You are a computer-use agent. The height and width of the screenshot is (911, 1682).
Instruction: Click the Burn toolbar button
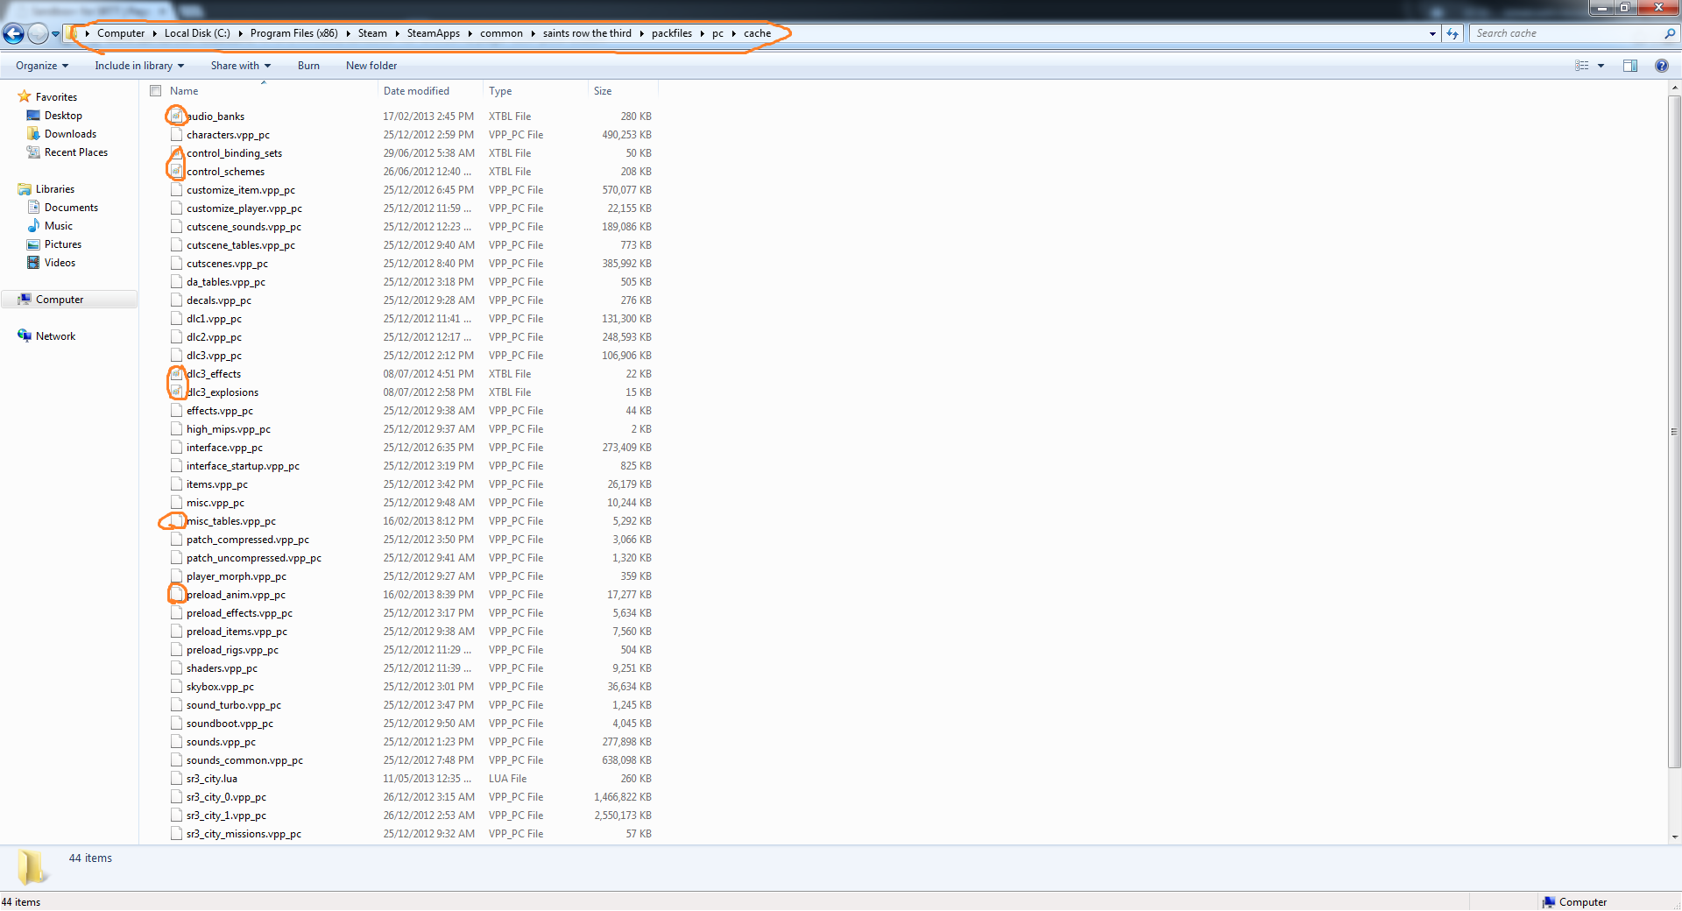pos(308,66)
